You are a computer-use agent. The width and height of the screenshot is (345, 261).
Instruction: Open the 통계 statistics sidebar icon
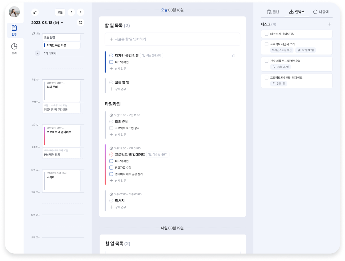point(14,49)
